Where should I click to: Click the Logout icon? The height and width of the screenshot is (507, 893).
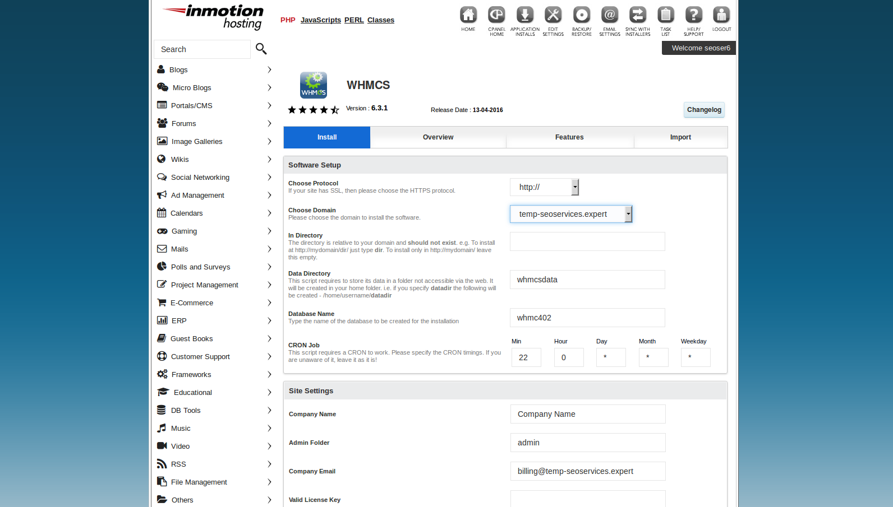[721, 15]
